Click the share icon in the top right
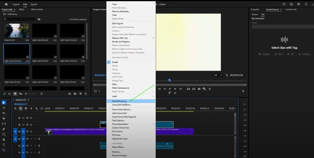Screen dimensions: 314x158 coord(291,4)
